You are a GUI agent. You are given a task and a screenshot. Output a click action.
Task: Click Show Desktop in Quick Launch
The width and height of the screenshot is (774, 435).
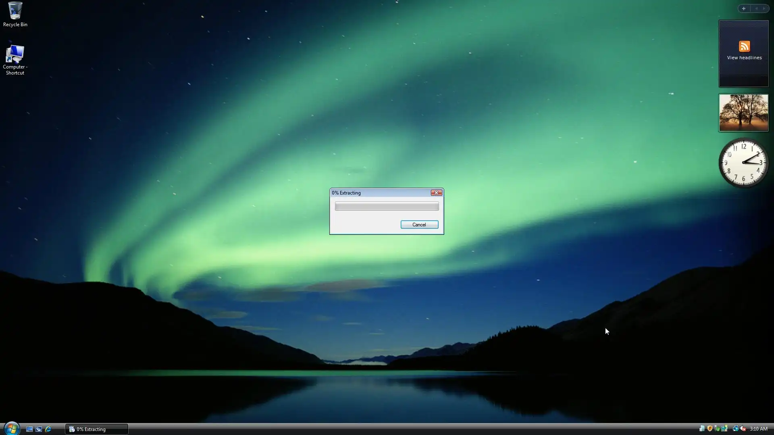pos(29,429)
